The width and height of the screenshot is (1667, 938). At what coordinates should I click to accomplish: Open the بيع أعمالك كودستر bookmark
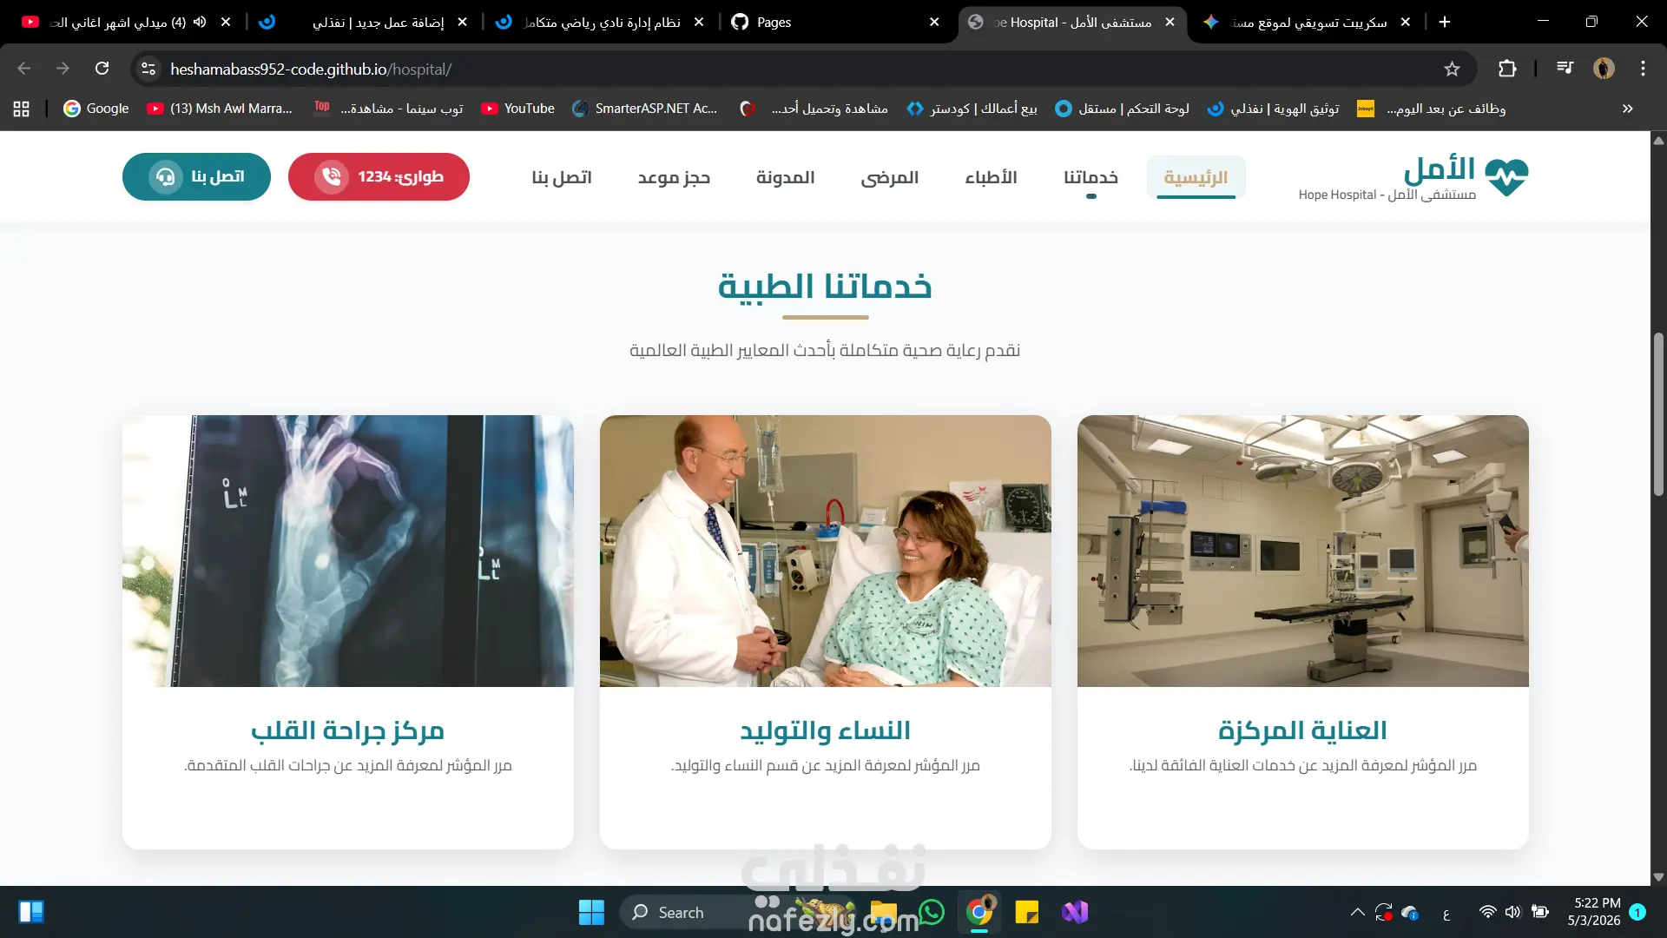click(972, 109)
